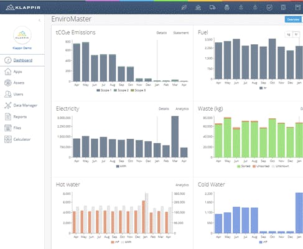
Task: Click the orange m³ swatch in Hot water legend
Action: pyautogui.click(x=113, y=242)
